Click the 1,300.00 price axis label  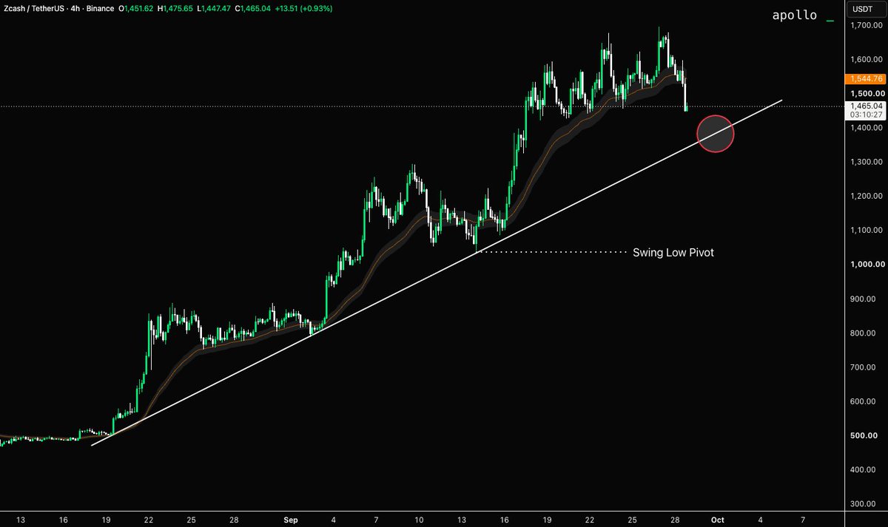tap(867, 162)
